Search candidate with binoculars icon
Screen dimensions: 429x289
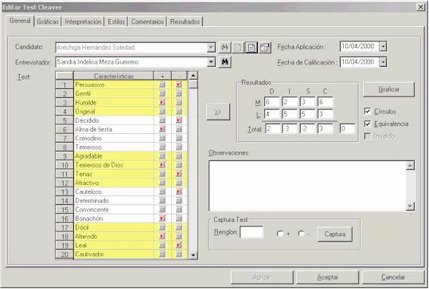(x=225, y=47)
